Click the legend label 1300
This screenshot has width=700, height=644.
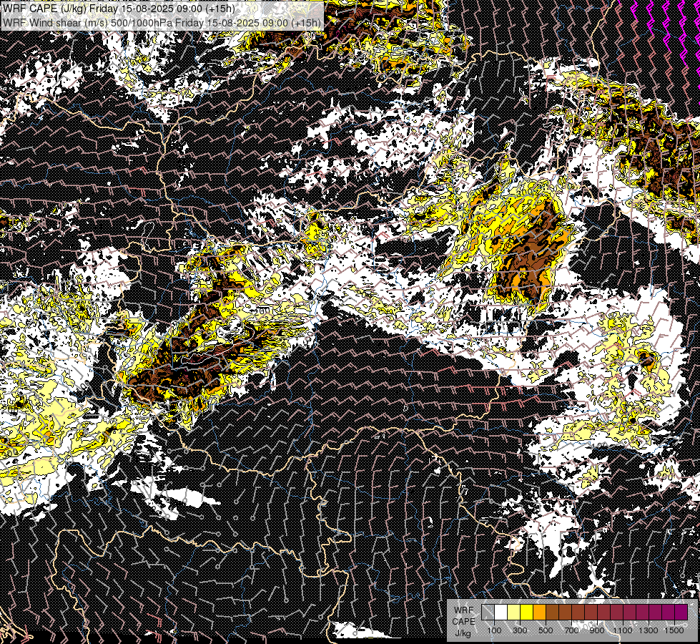[x=649, y=630]
